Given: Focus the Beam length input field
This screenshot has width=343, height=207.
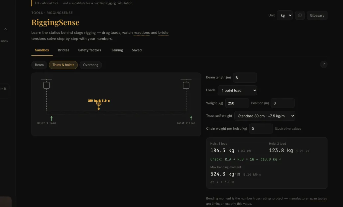Looking at the screenshot, I should click(245, 78).
